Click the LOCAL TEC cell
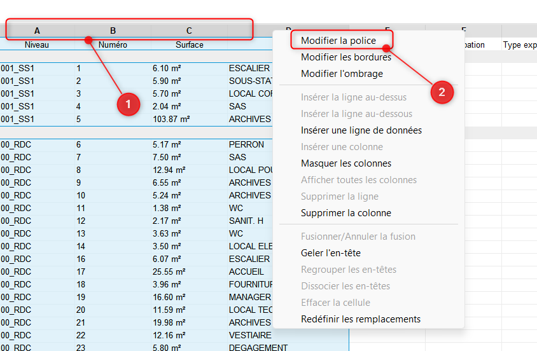This screenshot has height=351, width=537. pos(250,310)
